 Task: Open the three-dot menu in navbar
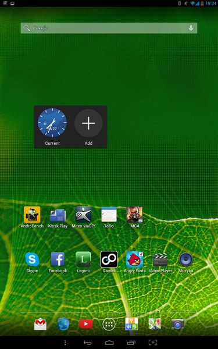click(x=65, y=343)
